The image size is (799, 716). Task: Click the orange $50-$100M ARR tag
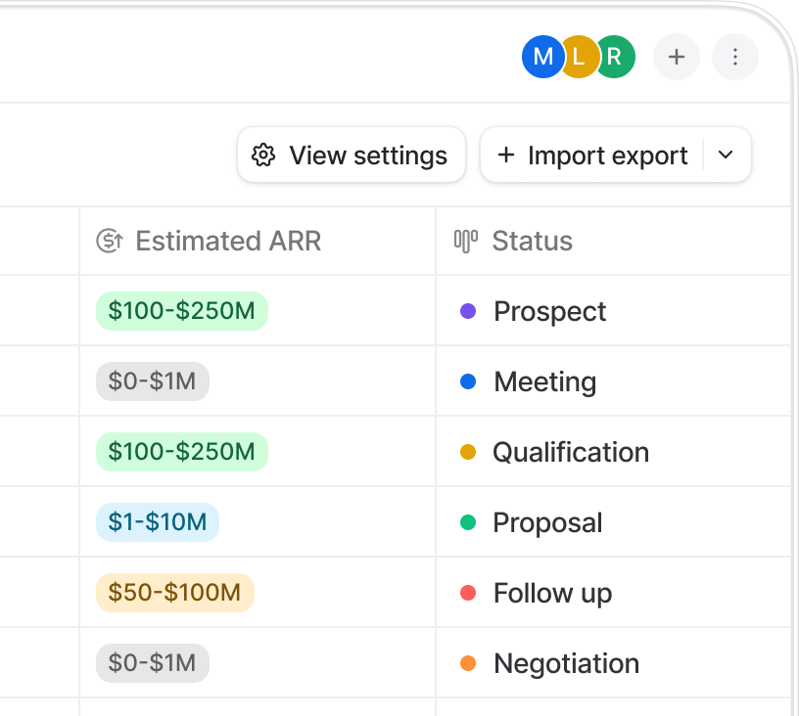coord(174,593)
